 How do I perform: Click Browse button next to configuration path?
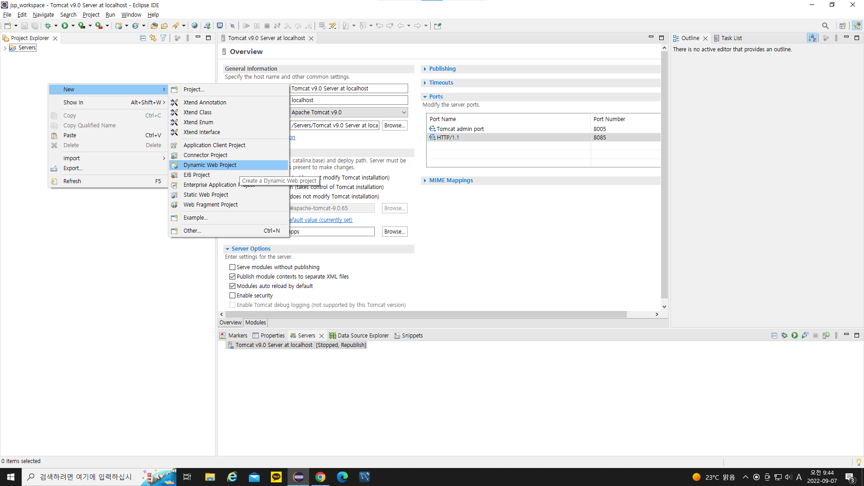(x=395, y=126)
